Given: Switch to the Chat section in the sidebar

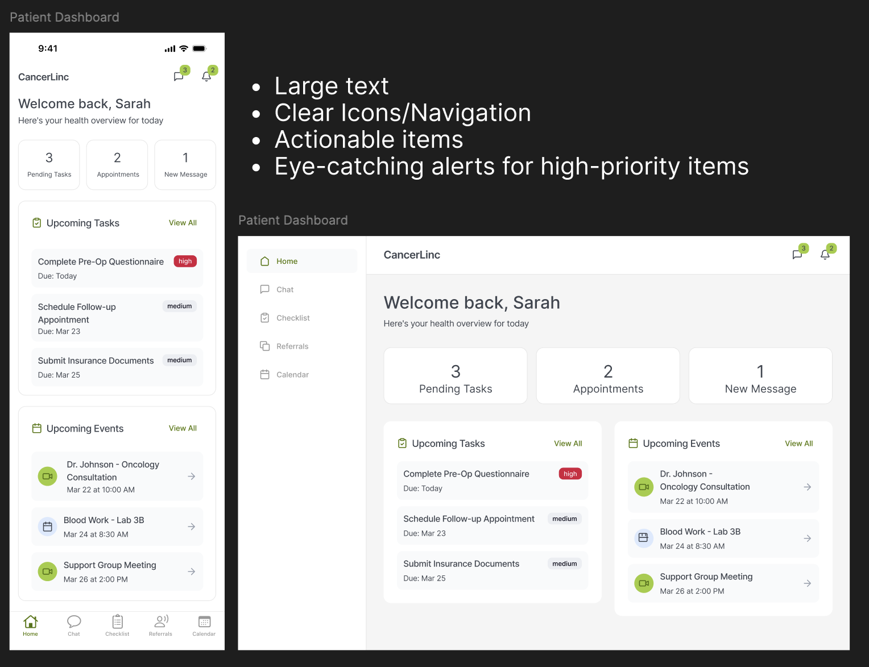Looking at the screenshot, I should tap(285, 289).
